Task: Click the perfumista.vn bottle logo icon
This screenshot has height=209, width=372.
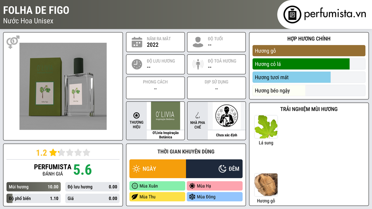Action: point(292,15)
